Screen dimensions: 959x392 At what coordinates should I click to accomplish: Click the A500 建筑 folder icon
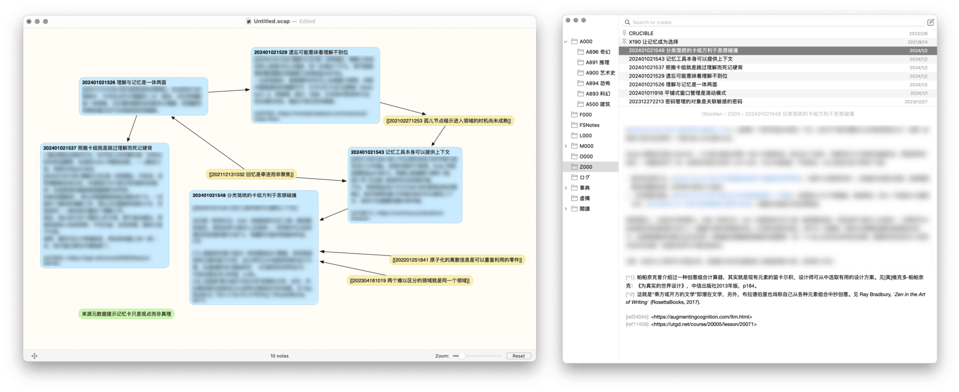pos(581,104)
